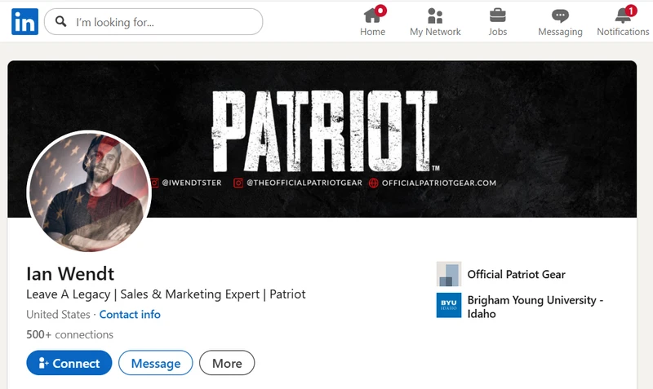653x389 pixels.
Task: Open the Notifications bell icon
Action: 624,15
